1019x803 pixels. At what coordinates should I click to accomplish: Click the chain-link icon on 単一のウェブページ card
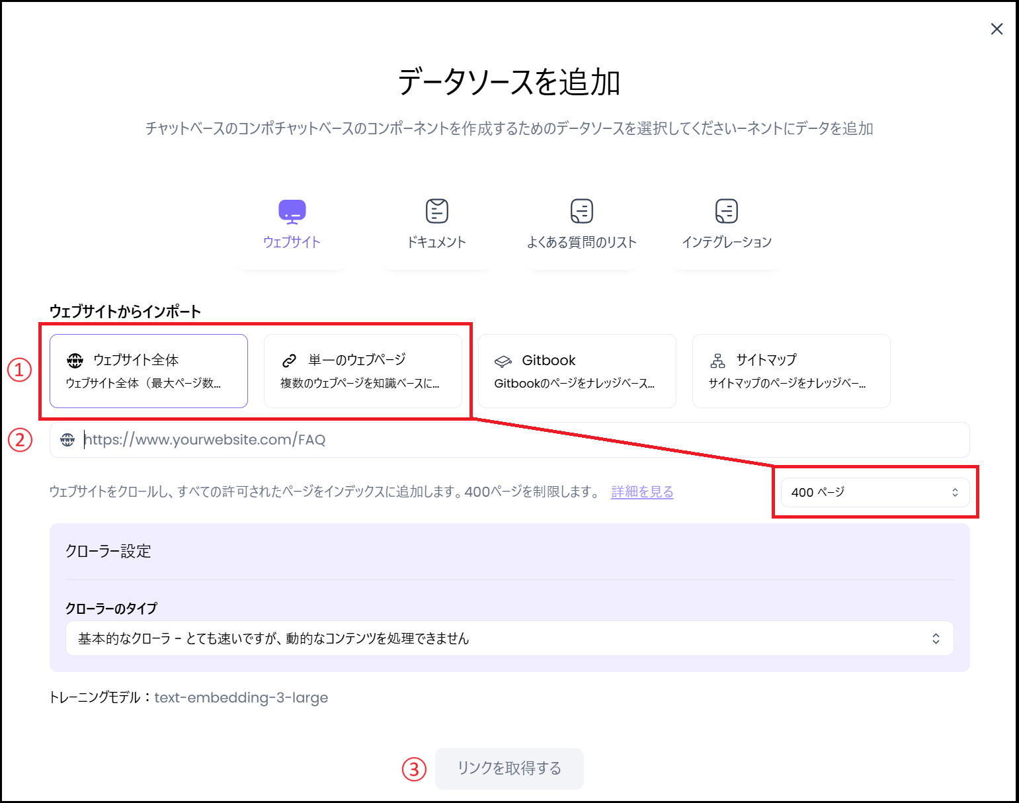point(288,359)
